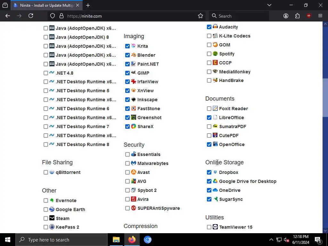Viewport: 328px width, 246px height.
Task: Open the notification center icon
Action: [x=318, y=240]
